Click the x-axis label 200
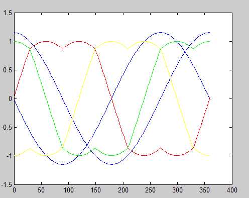This screenshot has height=198, width=249. click(123, 190)
